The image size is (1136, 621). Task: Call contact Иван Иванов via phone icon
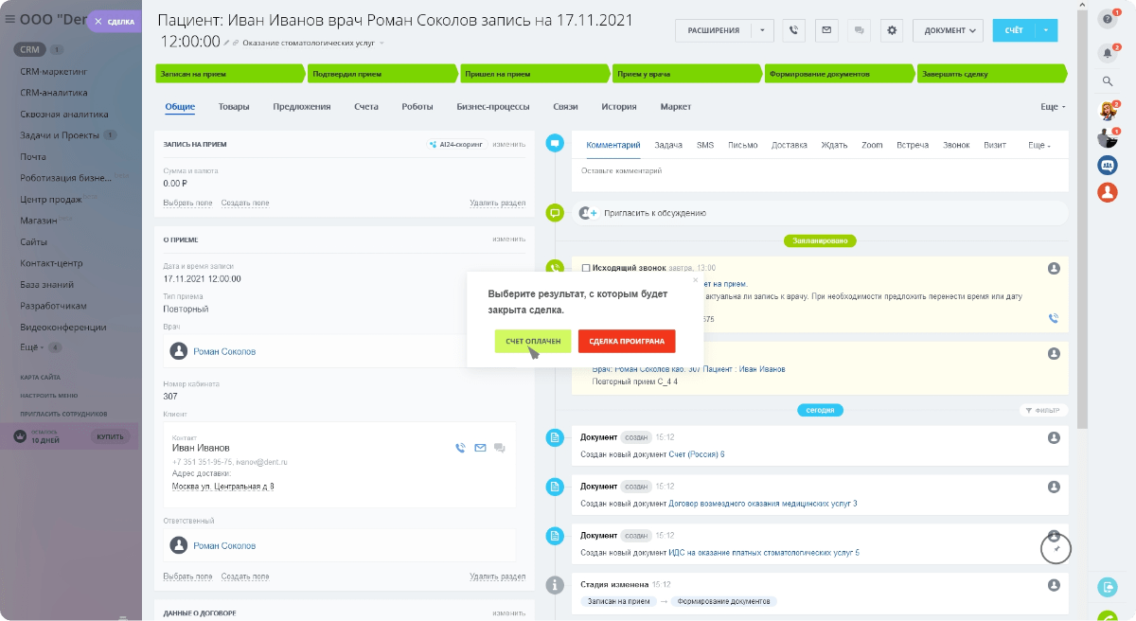tap(460, 448)
